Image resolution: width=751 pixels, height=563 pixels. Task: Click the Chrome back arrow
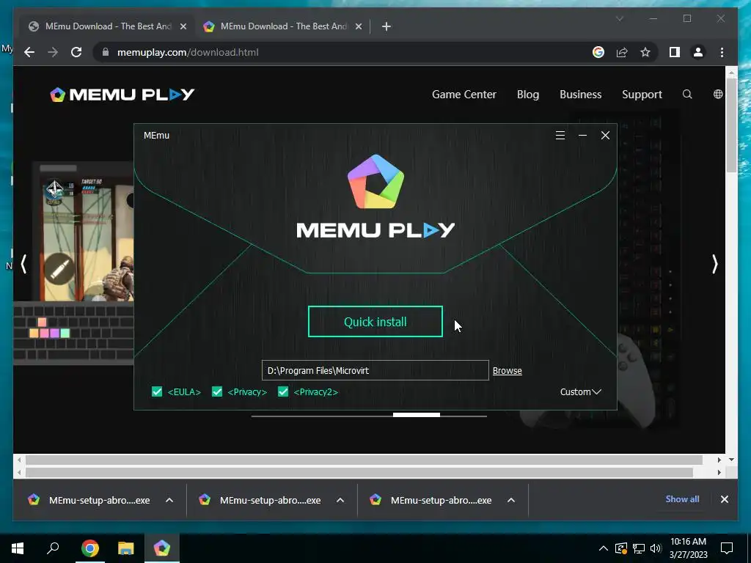tap(29, 52)
